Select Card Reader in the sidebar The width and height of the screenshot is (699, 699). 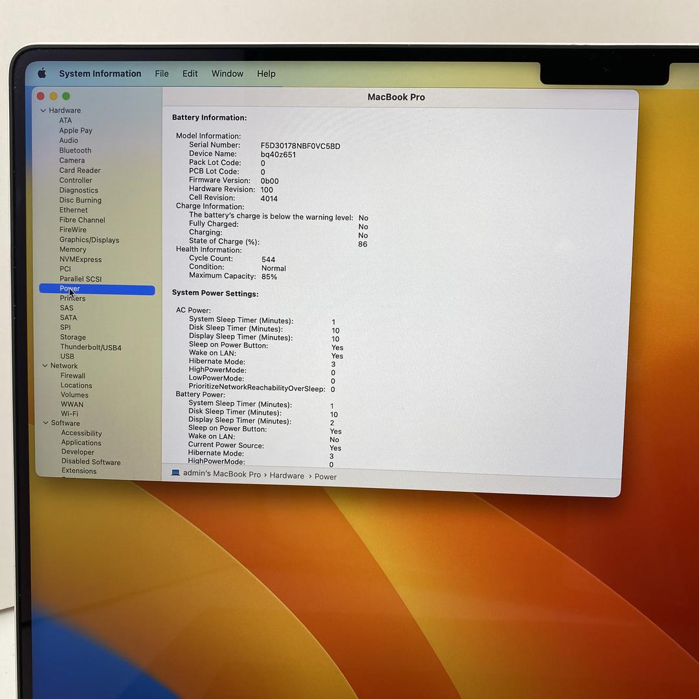click(80, 170)
